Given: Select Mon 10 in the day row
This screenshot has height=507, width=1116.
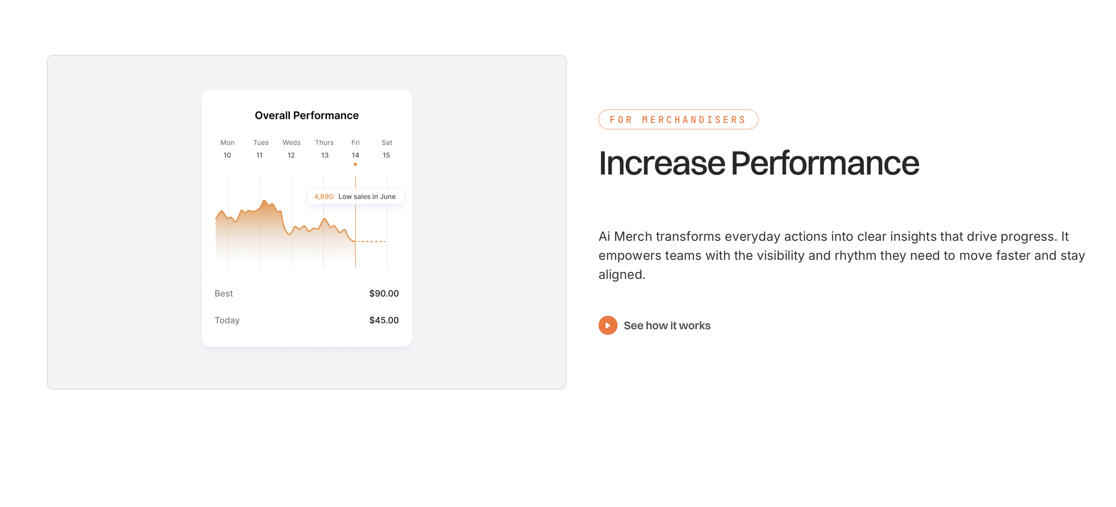Looking at the screenshot, I should coord(227,148).
